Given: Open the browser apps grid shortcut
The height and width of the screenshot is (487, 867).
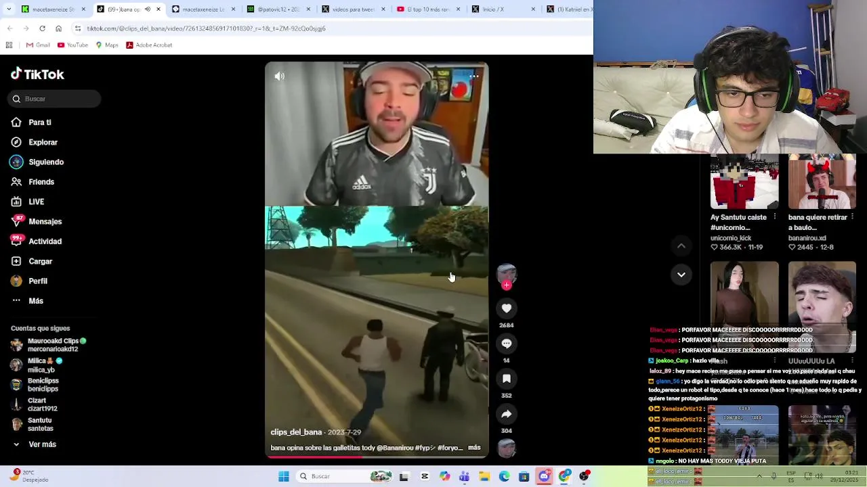Looking at the screenshot, I should point(9,45).
